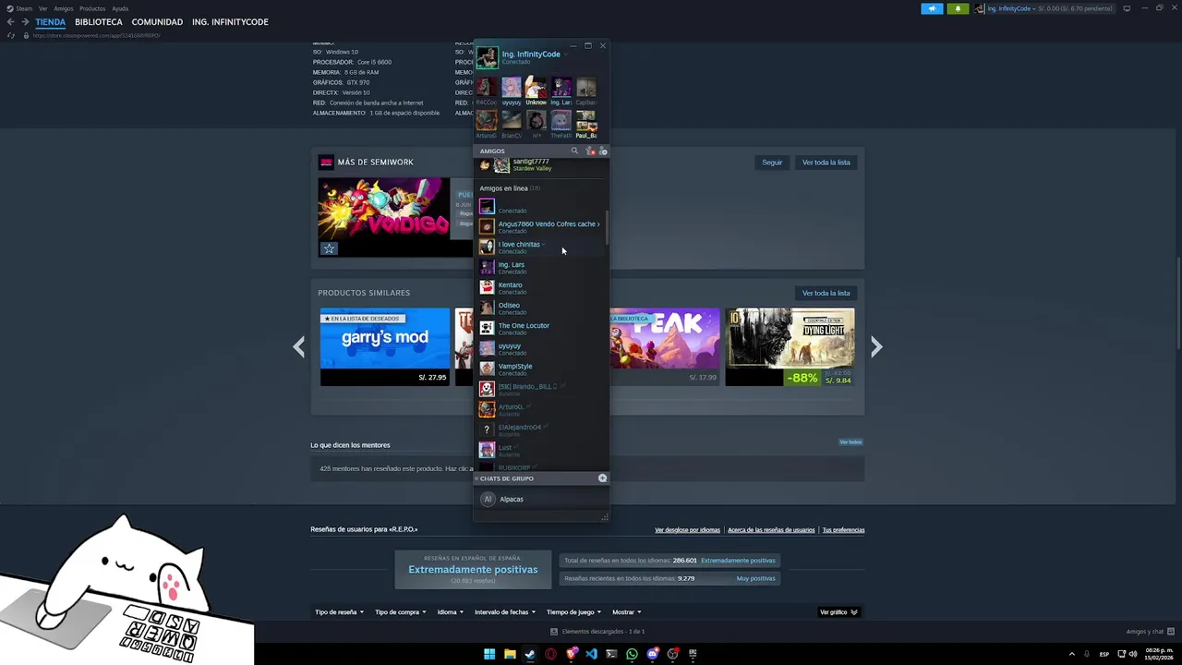Open the ING. INFINITYCODE profile tab
This screenshot has width=1182, height=665.
tap(230, 22)
